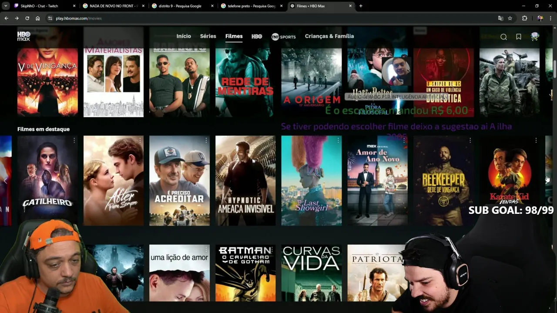Switch to NADA DE NOVO NO FRONT tab
The image size is (557, 313).
[x=113, y=6]
